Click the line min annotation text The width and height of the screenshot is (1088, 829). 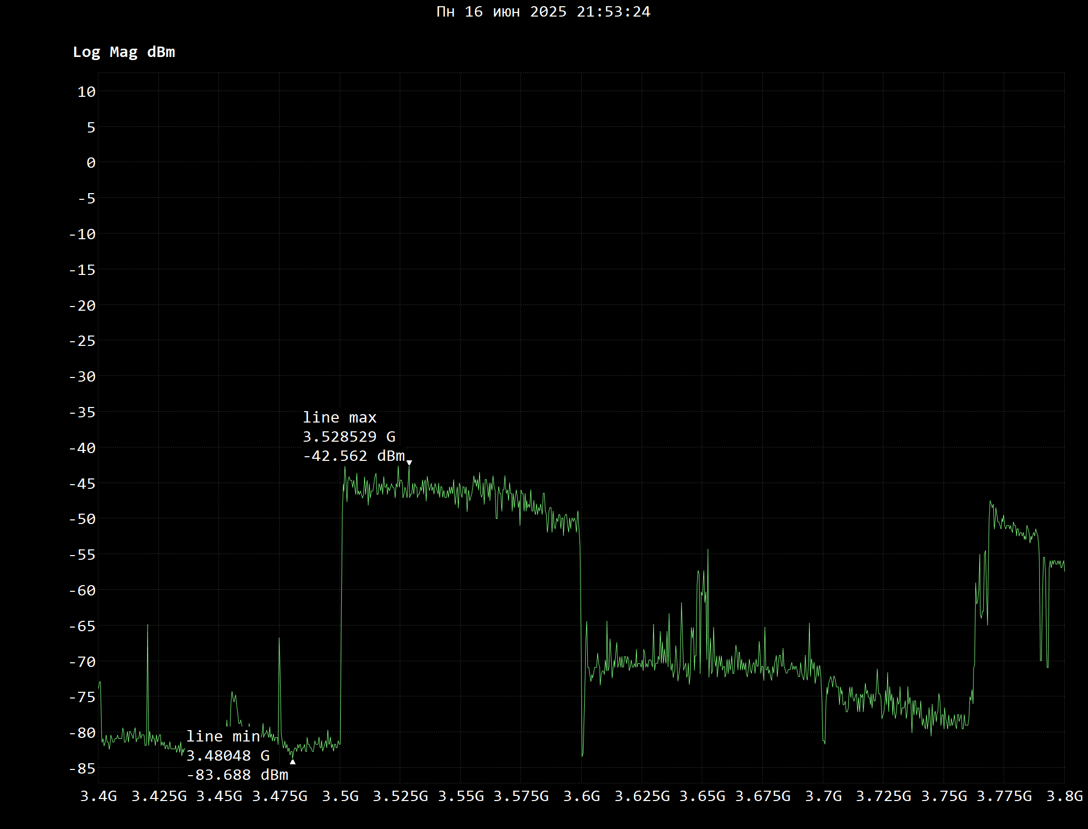pyautogui.click(x=223, y=736)
